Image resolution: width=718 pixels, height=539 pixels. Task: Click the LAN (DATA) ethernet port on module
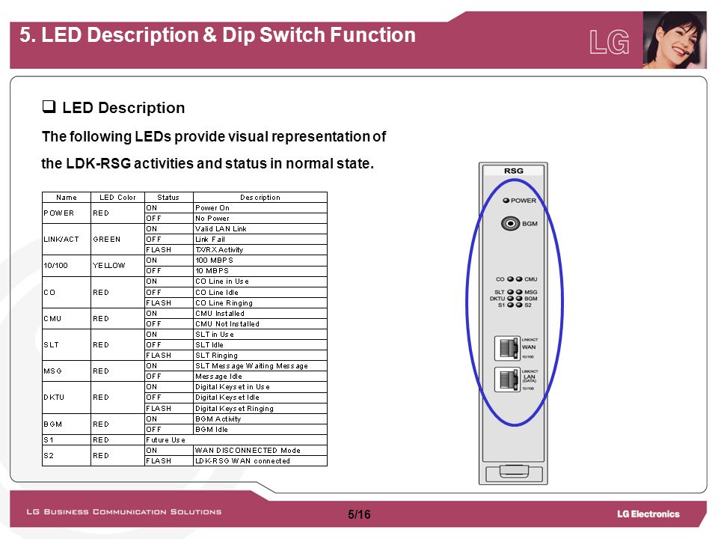pos(507,380)
